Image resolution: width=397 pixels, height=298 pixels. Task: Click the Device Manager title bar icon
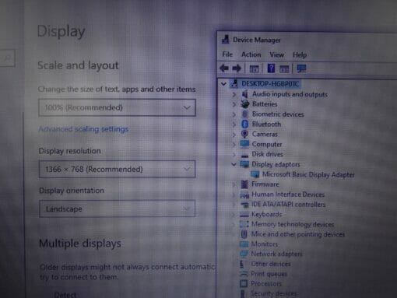(225, 40)
